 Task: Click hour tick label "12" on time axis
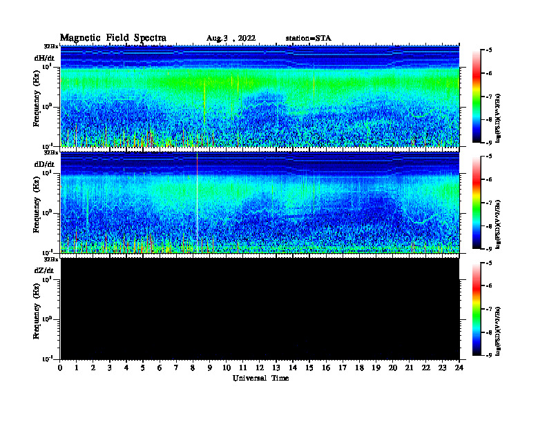coord(260,368)
